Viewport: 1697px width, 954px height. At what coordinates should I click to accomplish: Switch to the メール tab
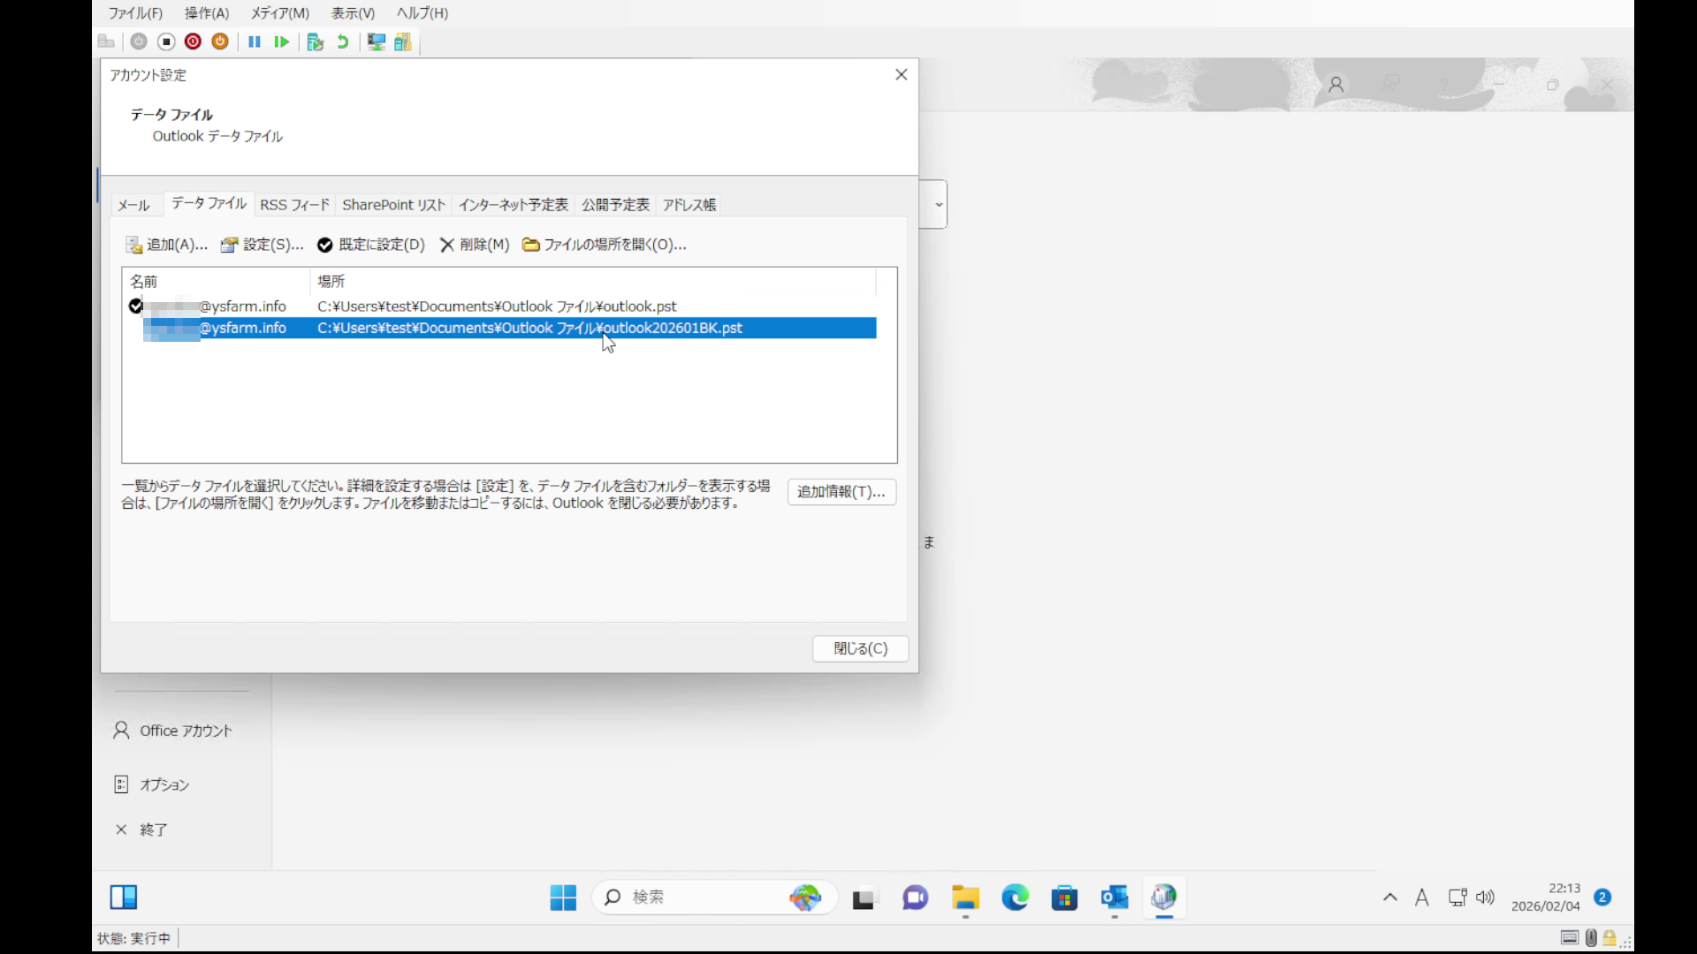(134, 205)
